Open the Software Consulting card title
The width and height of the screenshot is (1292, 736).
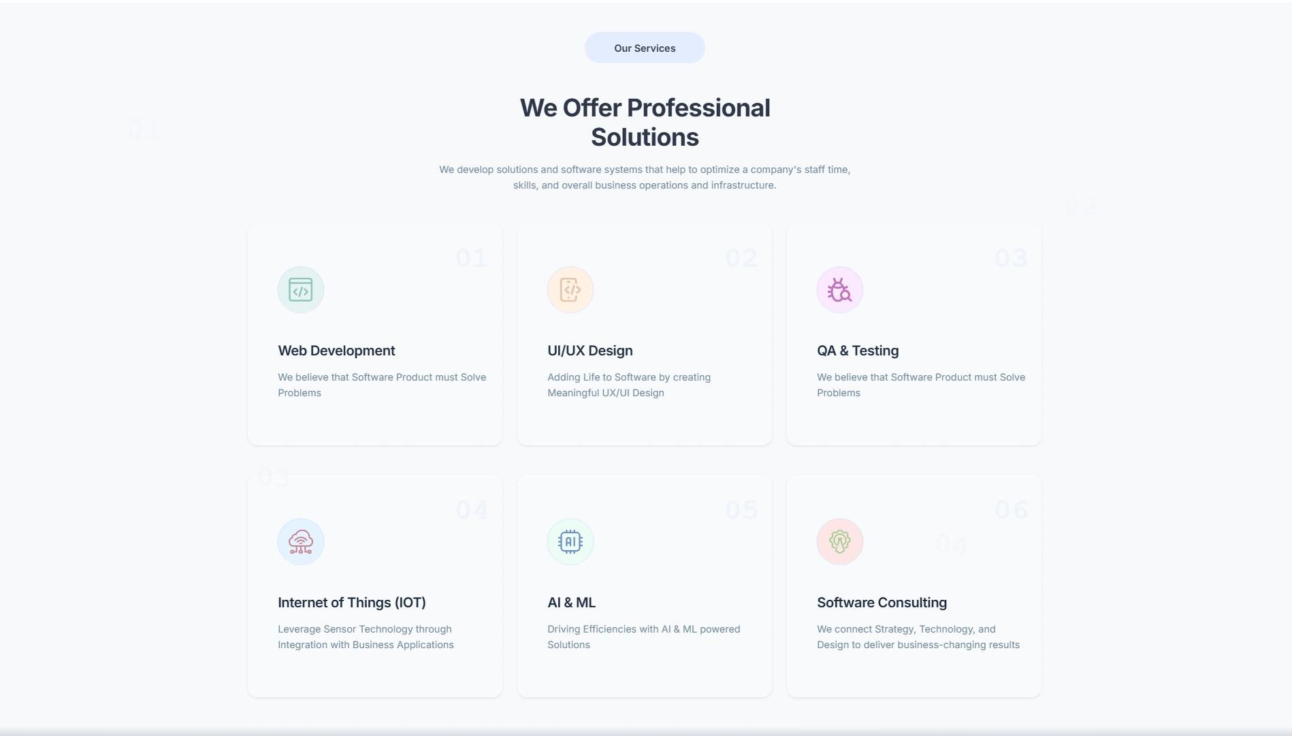pyautogui.click(x=882, y=603)
